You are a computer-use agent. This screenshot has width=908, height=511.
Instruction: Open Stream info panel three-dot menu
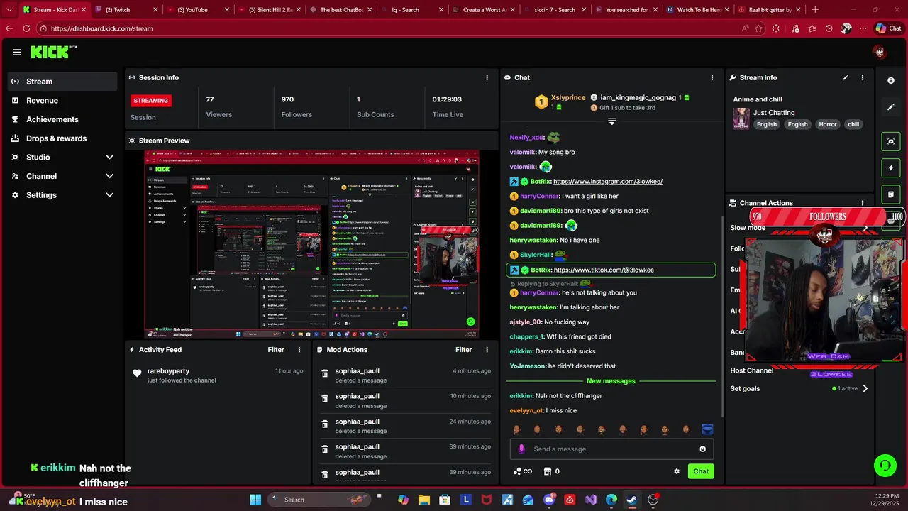click(863, 77)
